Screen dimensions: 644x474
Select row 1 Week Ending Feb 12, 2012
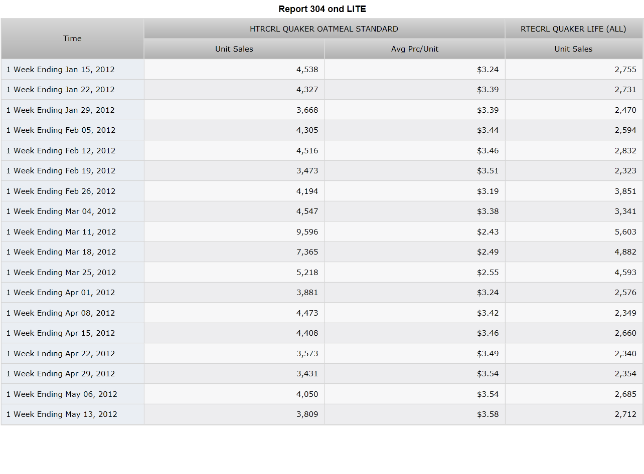coord(322,151)
